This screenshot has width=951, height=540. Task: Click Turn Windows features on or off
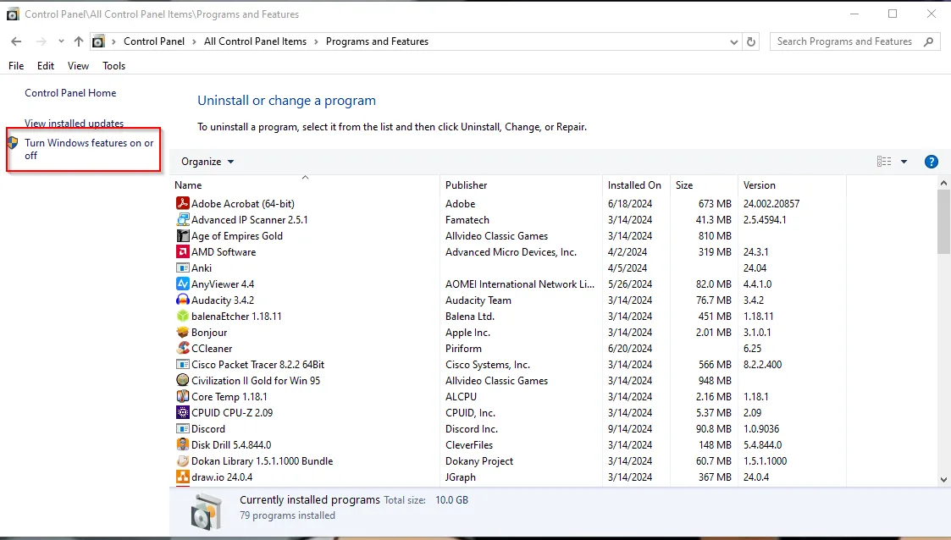(89, 149)
